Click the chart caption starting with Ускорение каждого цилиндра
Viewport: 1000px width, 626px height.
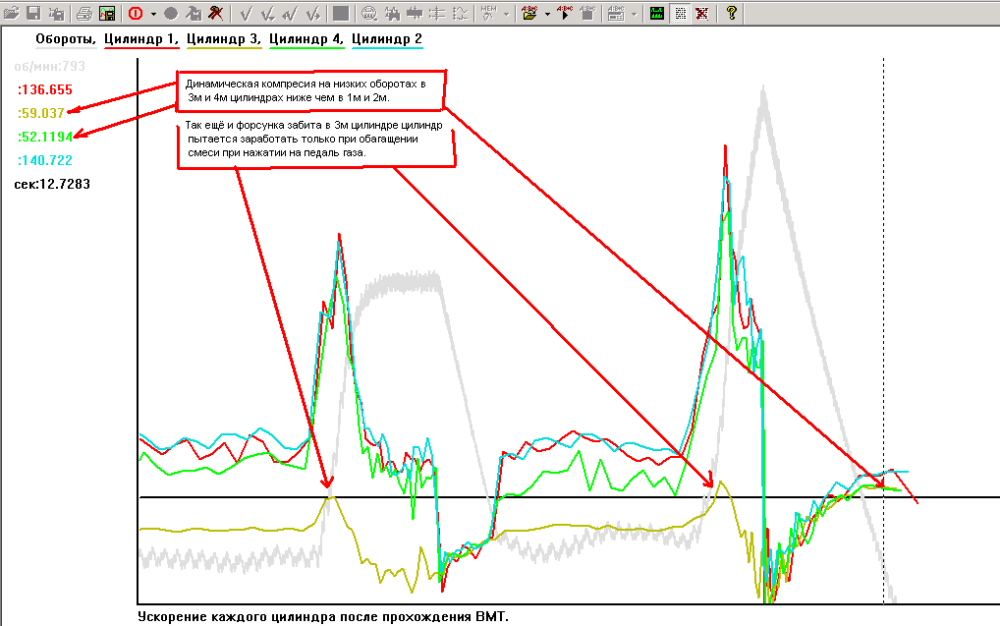pos(323,617)
